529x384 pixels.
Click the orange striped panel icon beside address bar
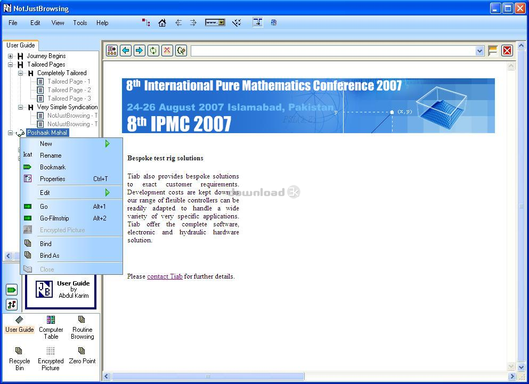493,51
